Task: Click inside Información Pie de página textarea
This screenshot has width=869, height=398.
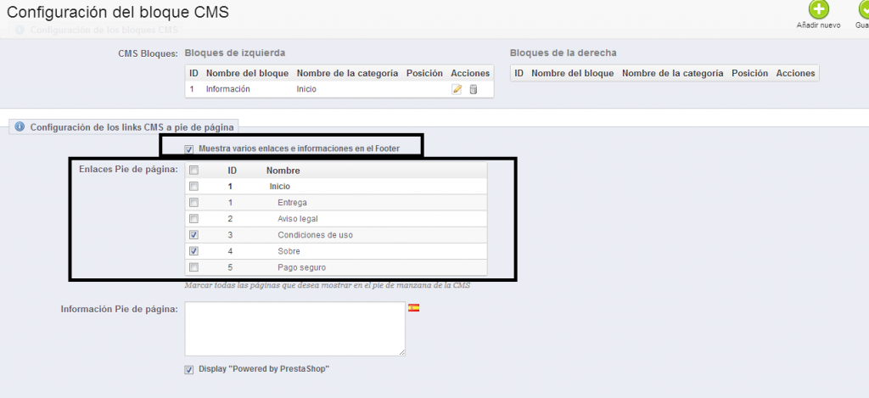Action: point(294,328)
